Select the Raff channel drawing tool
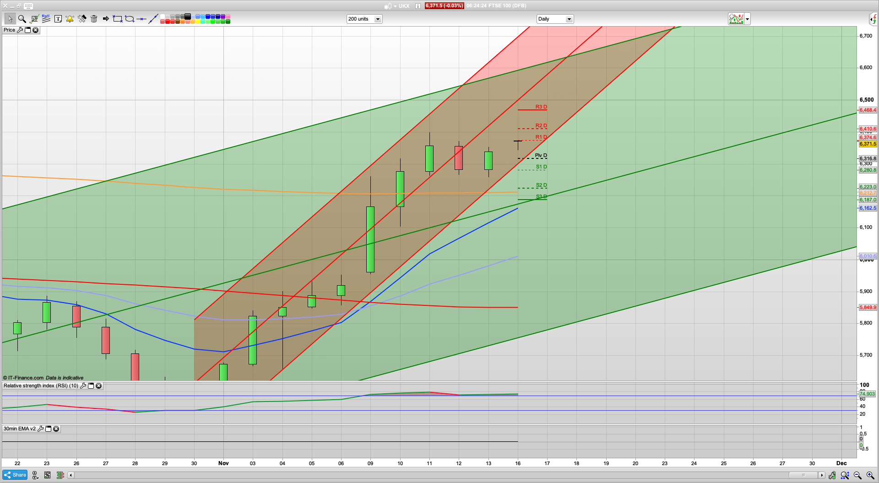This screenshot has width=879, height=483. tap(46, 18)
